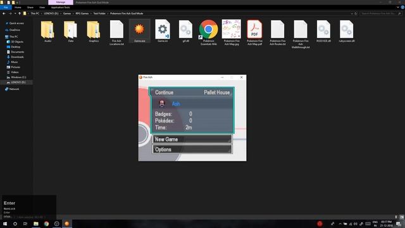This screenshot has height=228, width=405.
Task: Select Network in the sidebar
Action: (x=14, y=89)
